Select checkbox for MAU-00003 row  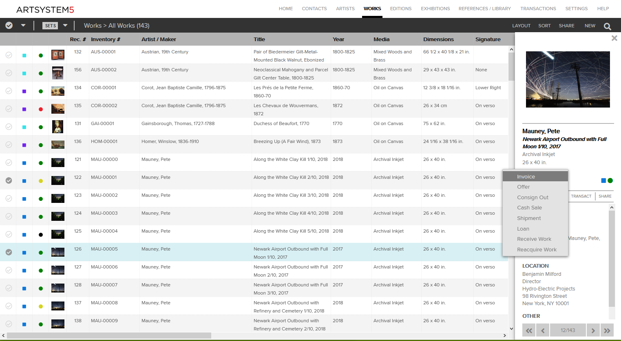click(x=9, y=216)
